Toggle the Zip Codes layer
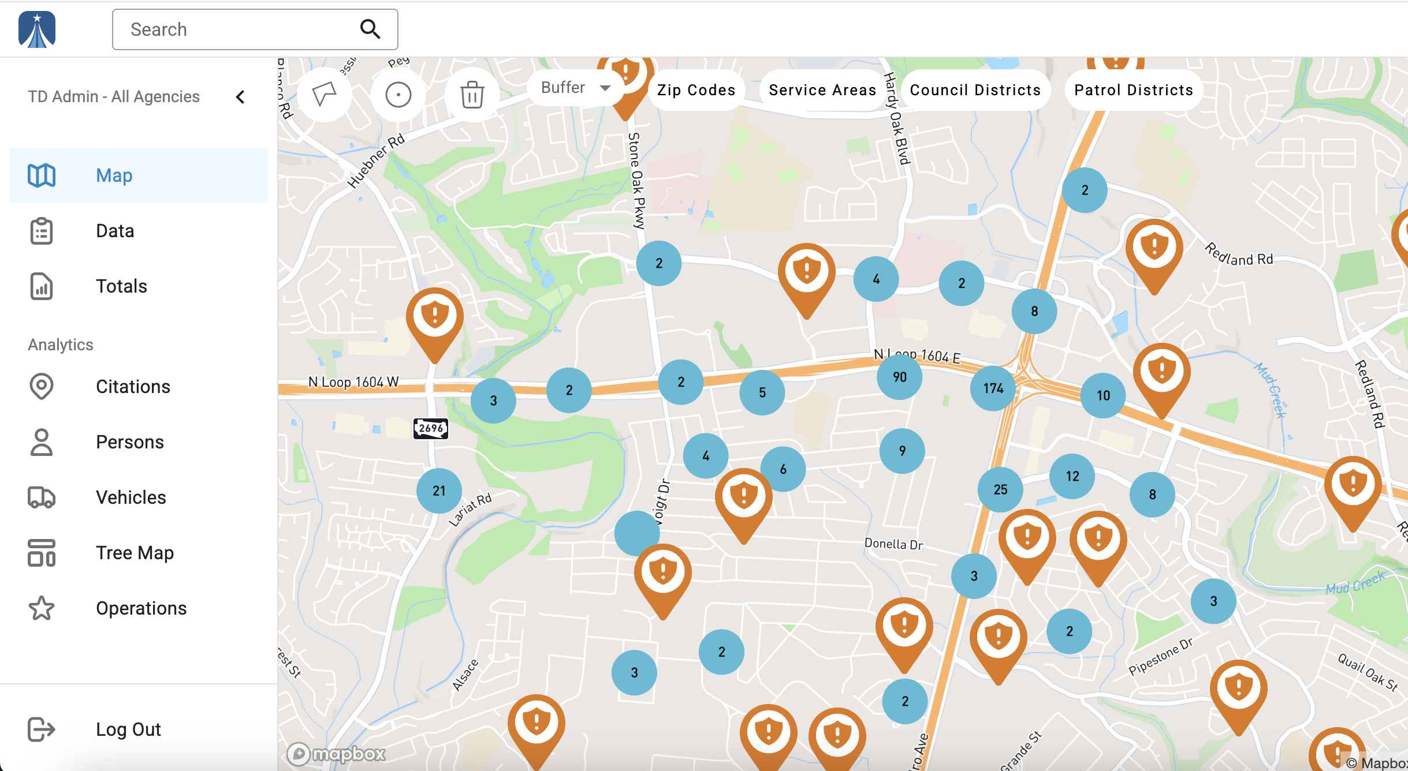Screen dimensions: 1408x771 [x=696, y=90]
